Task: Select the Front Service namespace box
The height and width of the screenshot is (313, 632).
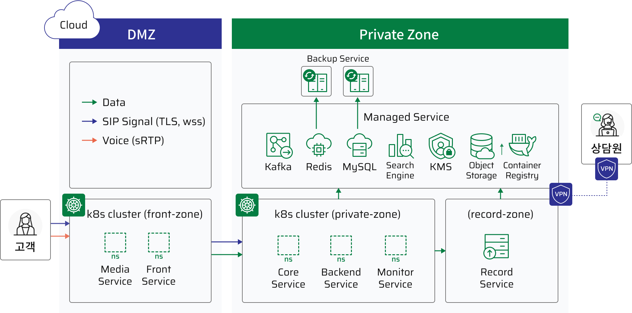Action: 159,243
